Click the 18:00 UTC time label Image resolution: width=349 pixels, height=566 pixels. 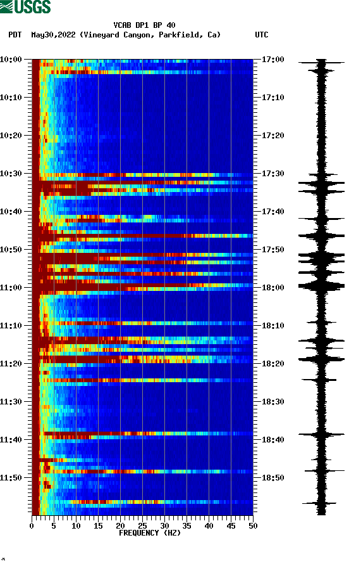[x=272, y=288]
